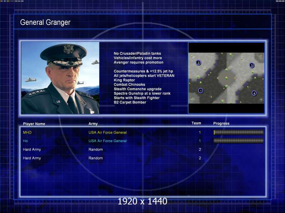Click the "Player Name" column header
Image resolution: width=285 pixels, height=213 pixels.
34,124
